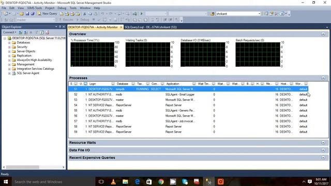Open Google Chrome from the taskbar
This screenshot has height=186, width=331.
pyautogui.click(x=161, y=182)
